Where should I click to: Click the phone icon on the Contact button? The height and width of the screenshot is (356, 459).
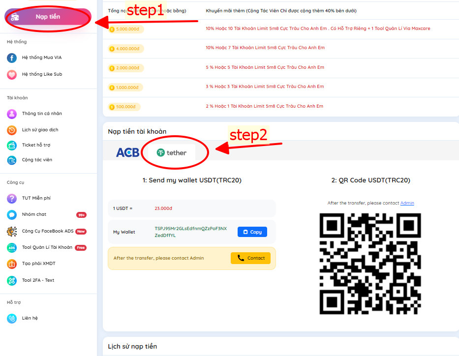pos(241,258)
